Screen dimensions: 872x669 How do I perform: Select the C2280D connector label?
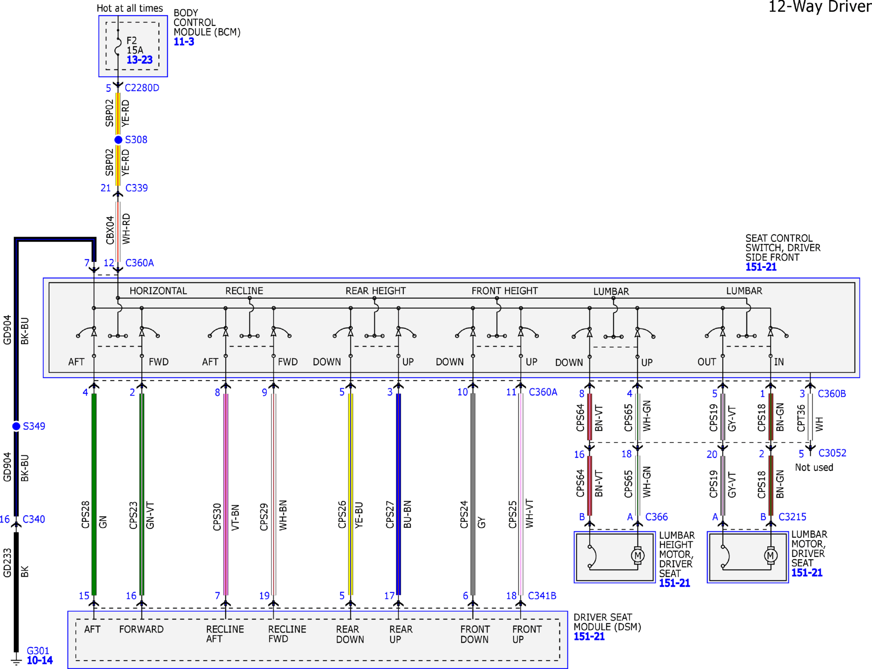click(142, 88)
